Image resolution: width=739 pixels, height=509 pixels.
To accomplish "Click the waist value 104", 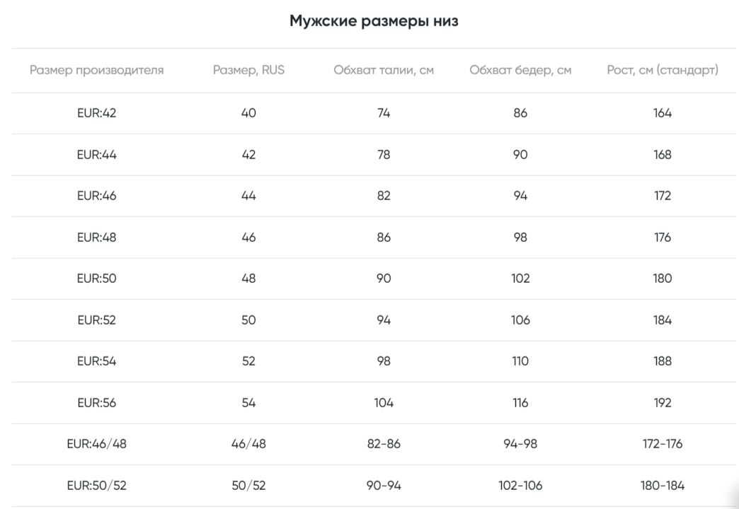I will [x=384, y=402].
